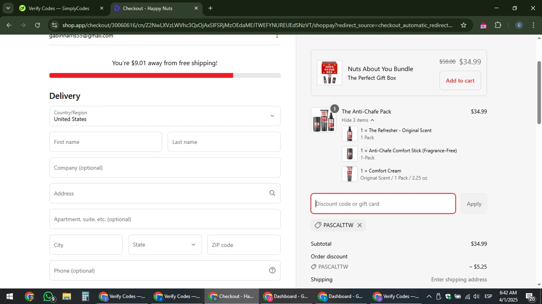The width and height of the screenshot is (542, 304).
Task: Click the address bar URL
Action: click(257, 25)
